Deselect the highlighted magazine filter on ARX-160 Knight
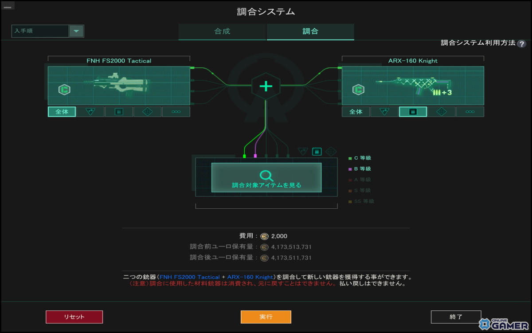 [413, 111]
